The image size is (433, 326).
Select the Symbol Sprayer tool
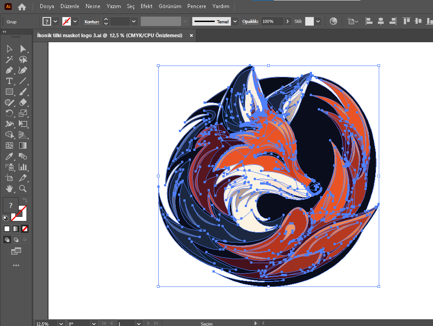point(9,167)
